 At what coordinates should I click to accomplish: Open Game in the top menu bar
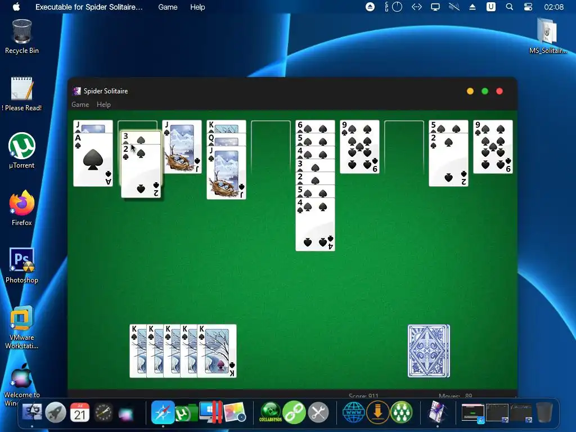point(168,7)
